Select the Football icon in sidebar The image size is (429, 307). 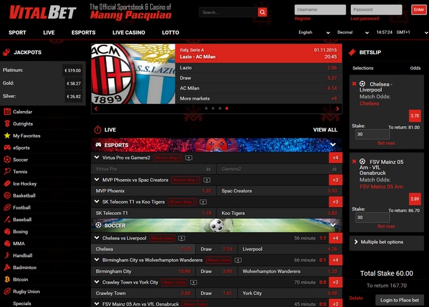(x=7, y=207)
